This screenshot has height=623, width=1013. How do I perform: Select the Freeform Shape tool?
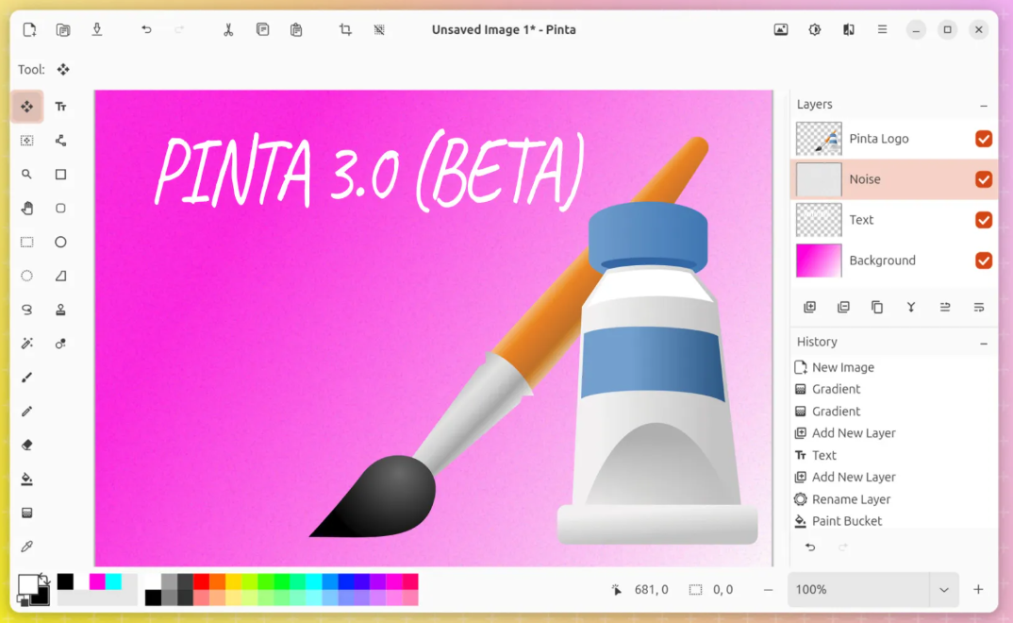60,276
